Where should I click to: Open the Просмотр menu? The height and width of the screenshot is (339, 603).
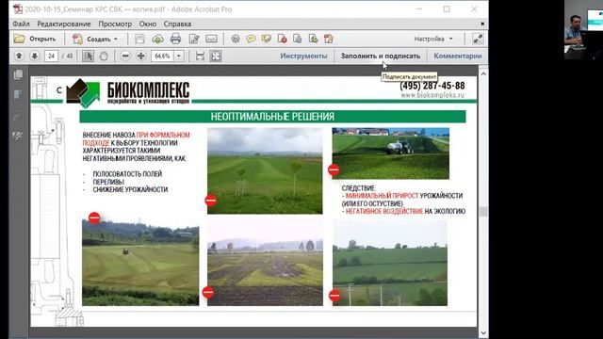click(x=115, y=24)
